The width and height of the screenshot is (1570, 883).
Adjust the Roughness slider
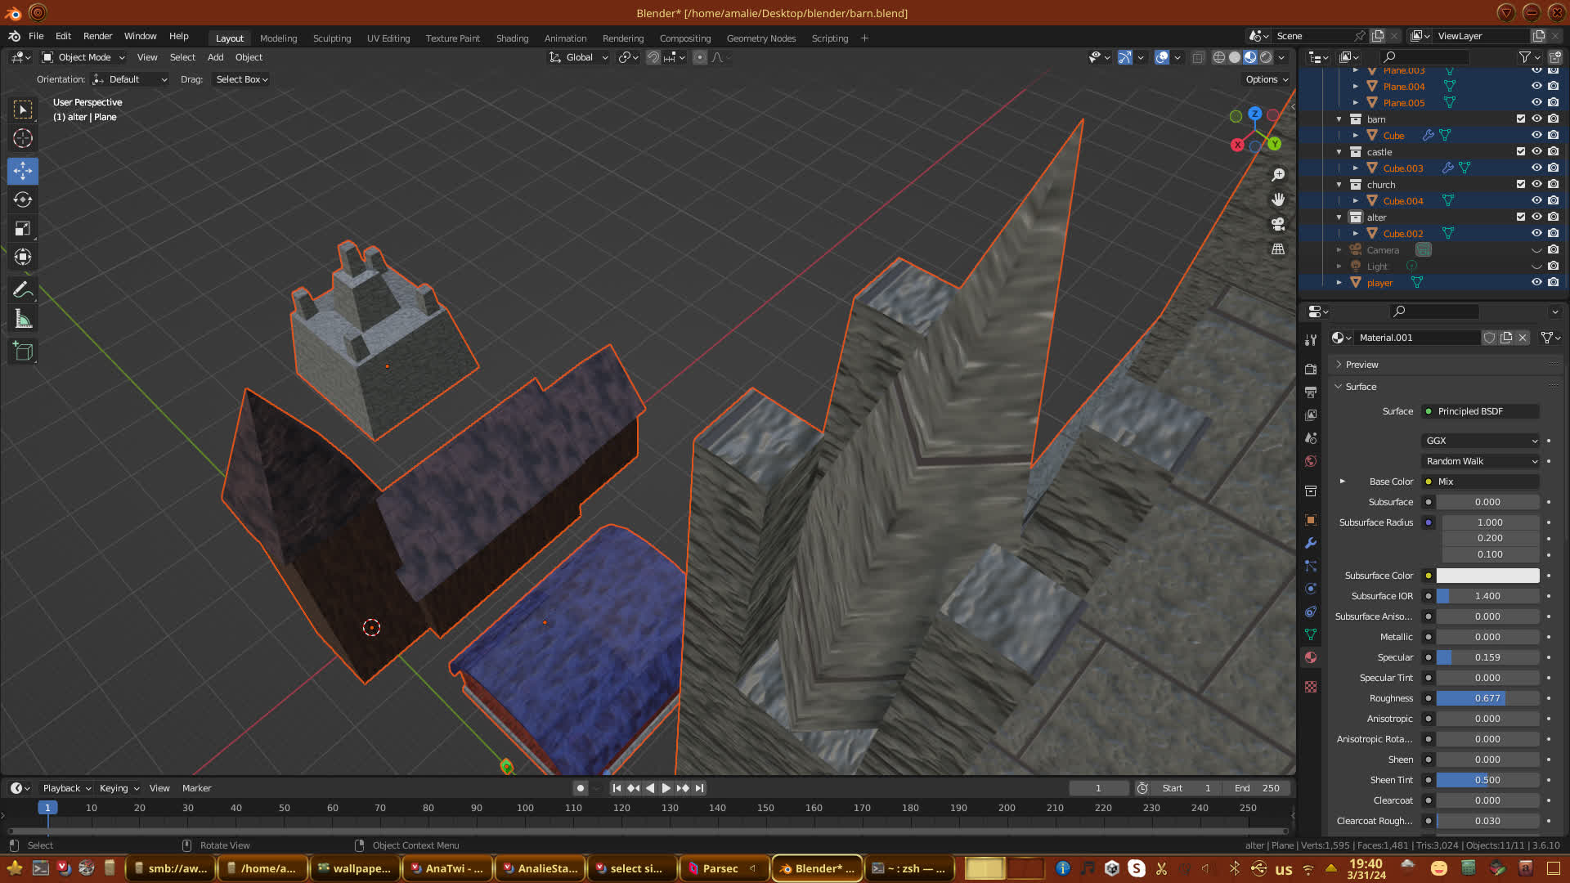(1487, 698)
